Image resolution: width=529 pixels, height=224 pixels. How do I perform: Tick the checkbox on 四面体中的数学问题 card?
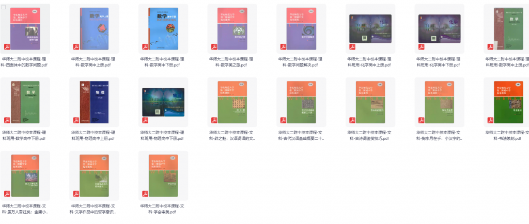point(4,7)
